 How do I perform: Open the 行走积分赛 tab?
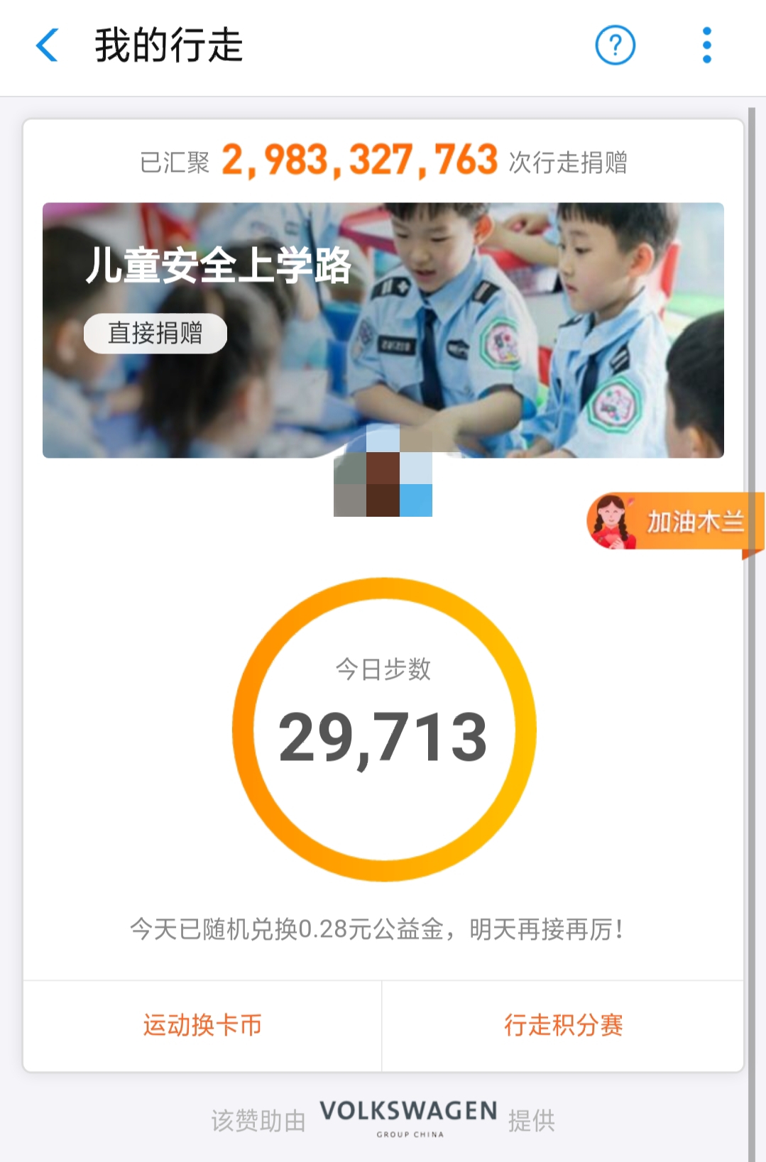pyautogui.click(x=563, y=1025)
